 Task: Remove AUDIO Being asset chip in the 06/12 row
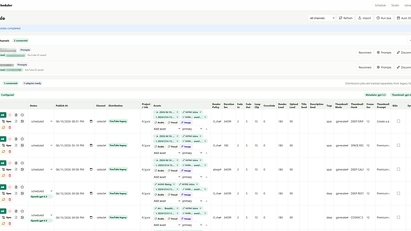[x=174, y=184]
